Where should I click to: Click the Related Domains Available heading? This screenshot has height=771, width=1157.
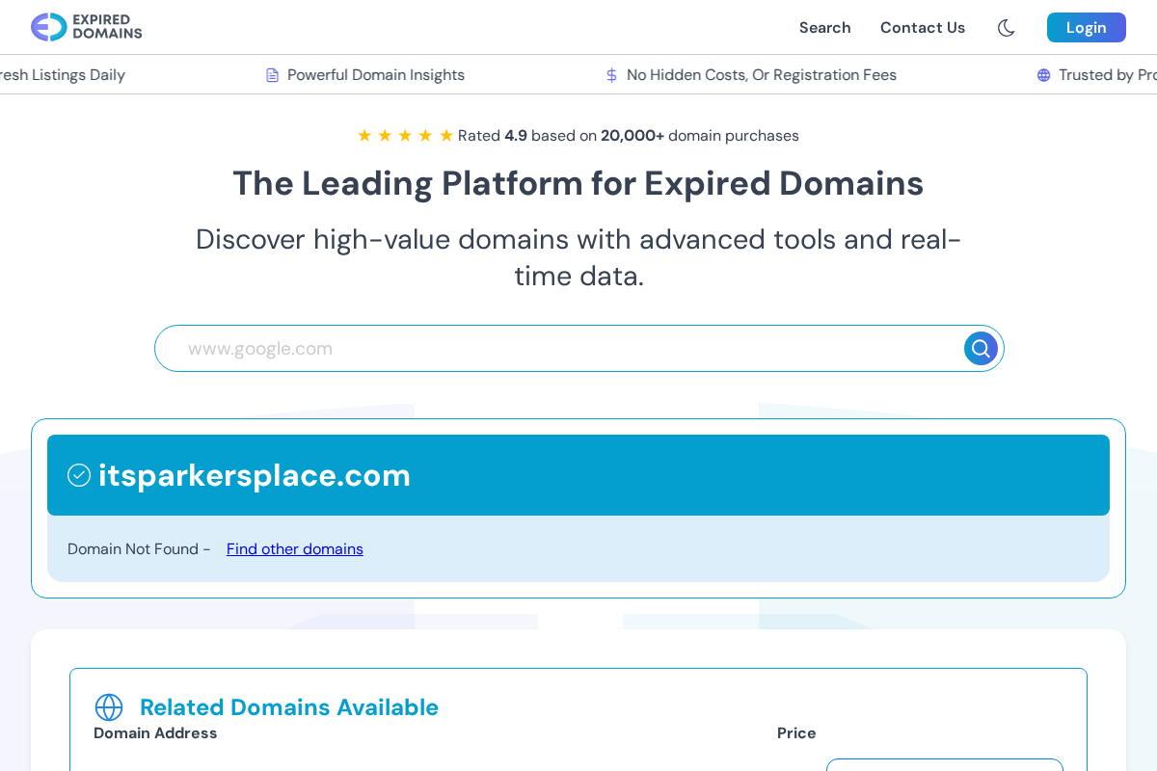[x=289, y=706]
